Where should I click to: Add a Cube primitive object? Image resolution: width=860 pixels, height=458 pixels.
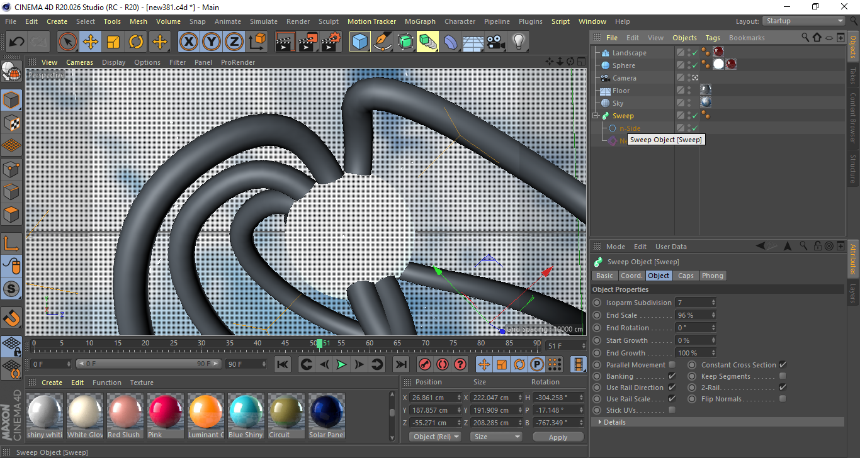[x=360, y=42]
